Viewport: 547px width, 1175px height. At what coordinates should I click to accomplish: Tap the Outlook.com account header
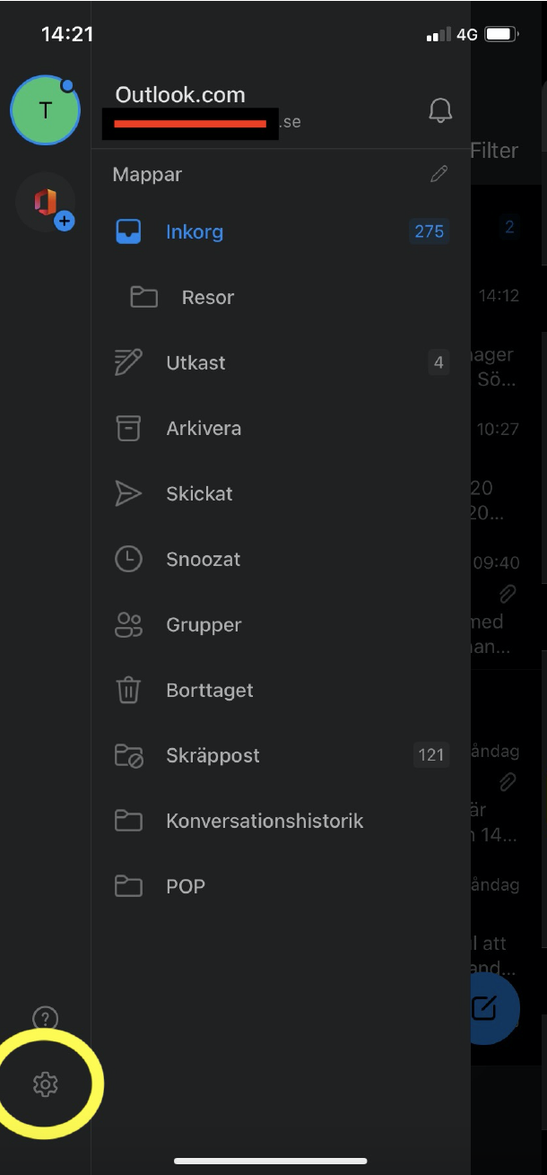tap(180, 95)
